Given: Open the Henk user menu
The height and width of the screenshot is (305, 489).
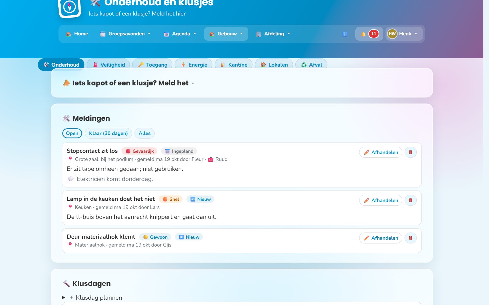Looking at the screenshot, I should (404, 34).
